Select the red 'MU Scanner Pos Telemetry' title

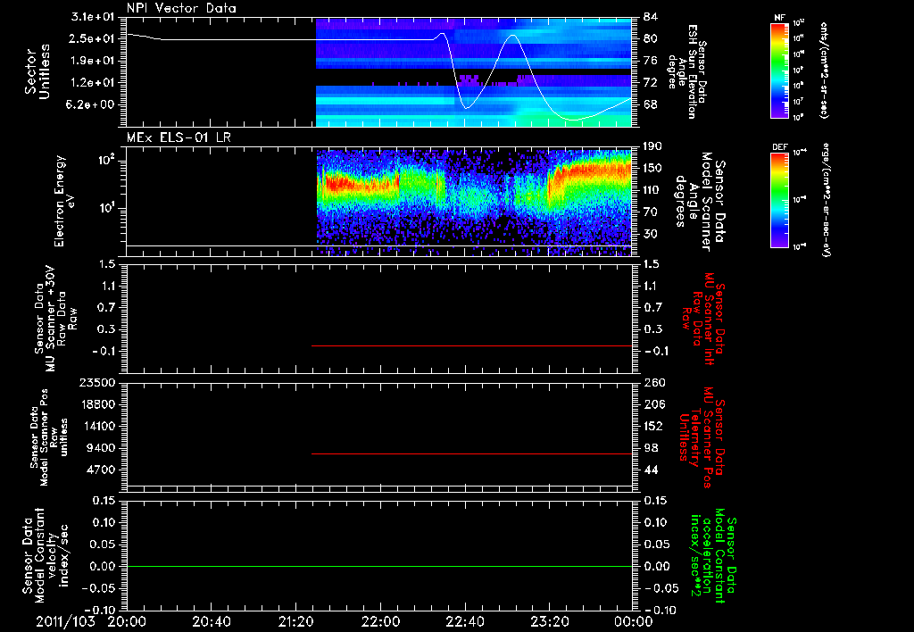(x=702, y=437)
